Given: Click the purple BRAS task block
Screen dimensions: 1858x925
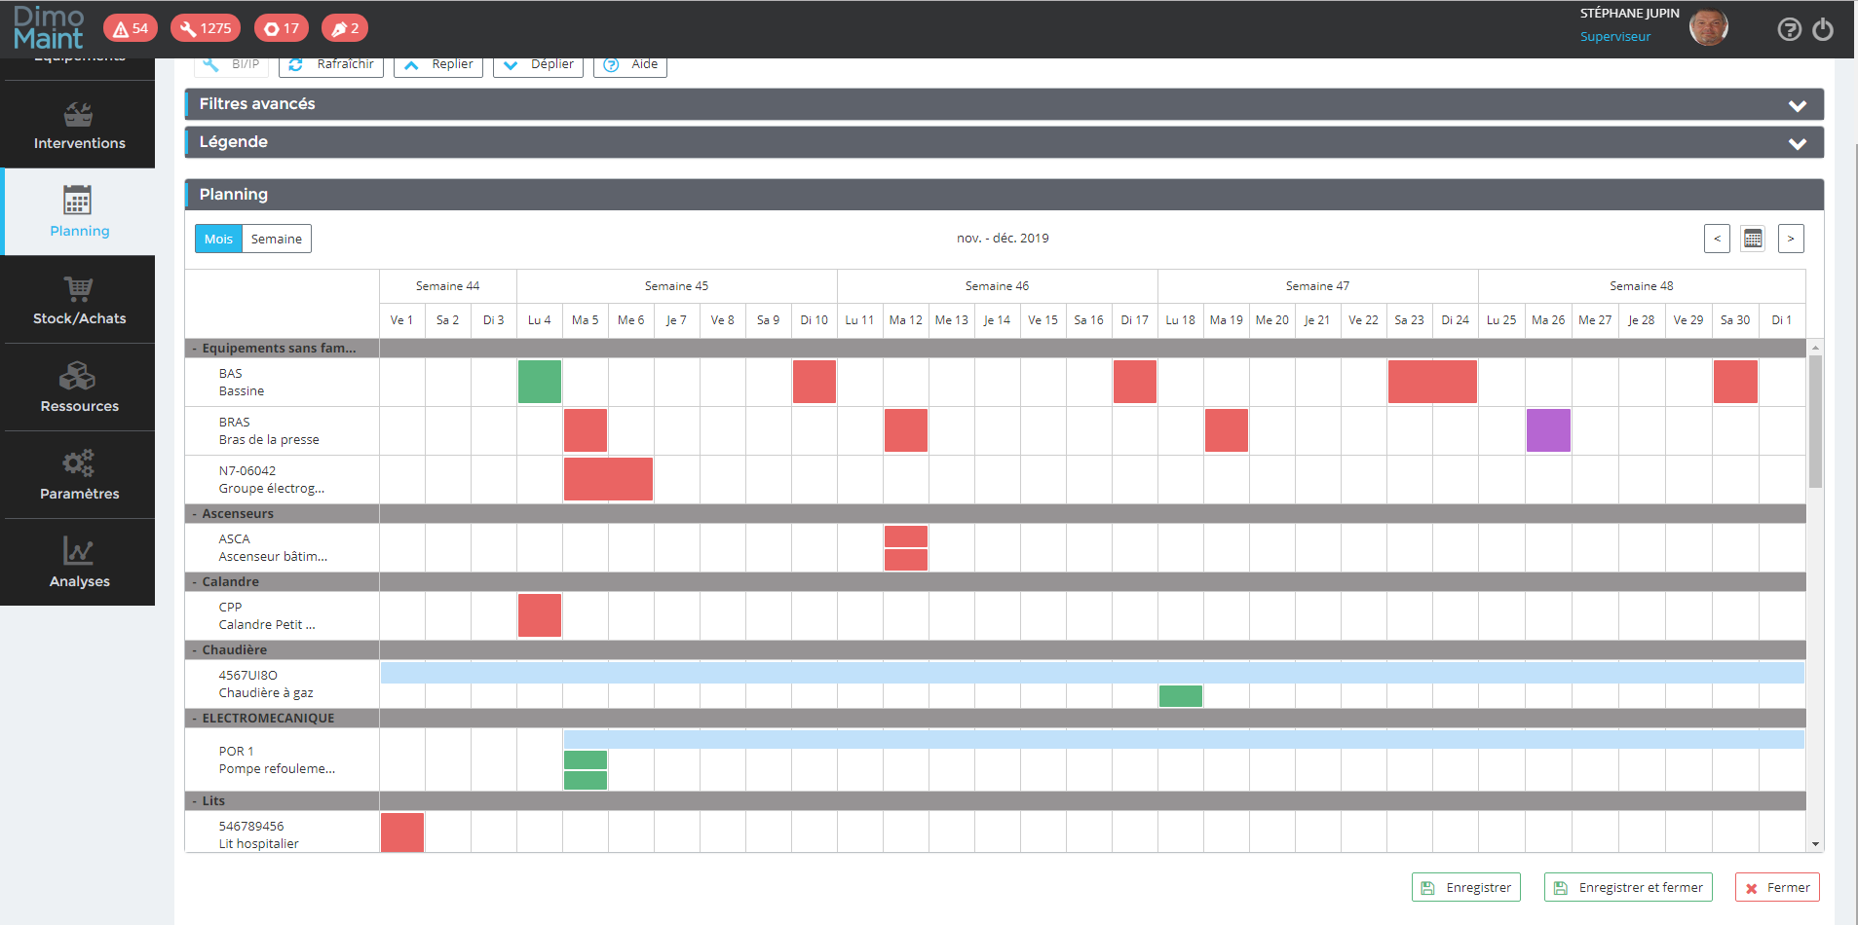Looking at the screenshot, I should 1547,430.
